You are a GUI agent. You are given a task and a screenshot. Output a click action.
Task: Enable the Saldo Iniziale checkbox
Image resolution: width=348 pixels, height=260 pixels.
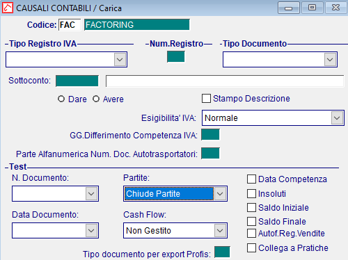click(251, 208)
